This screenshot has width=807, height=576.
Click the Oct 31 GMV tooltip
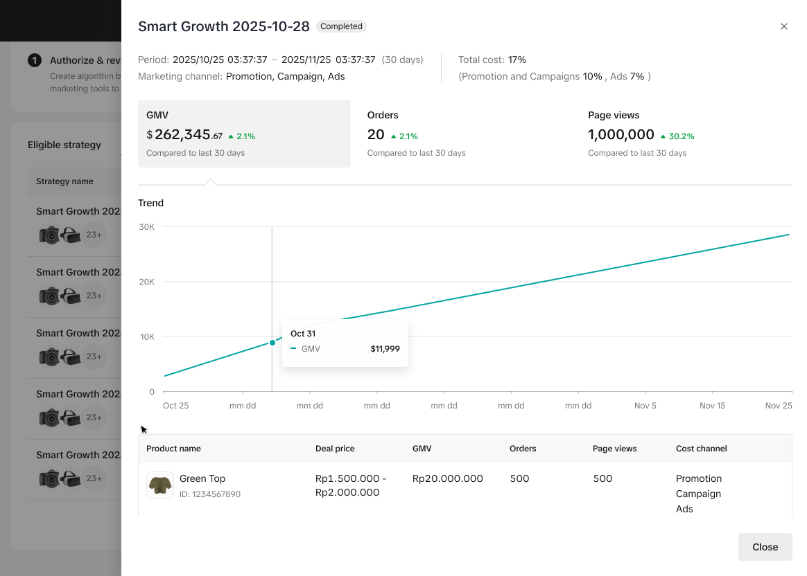click(x=345, y=343)
